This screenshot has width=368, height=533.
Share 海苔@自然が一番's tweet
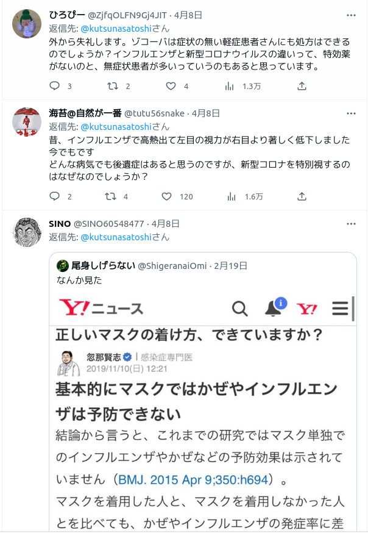coord(302,196)
